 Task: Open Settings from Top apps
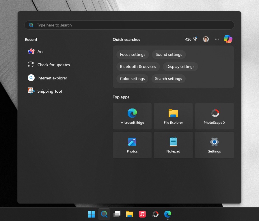[x=214, y=145]
